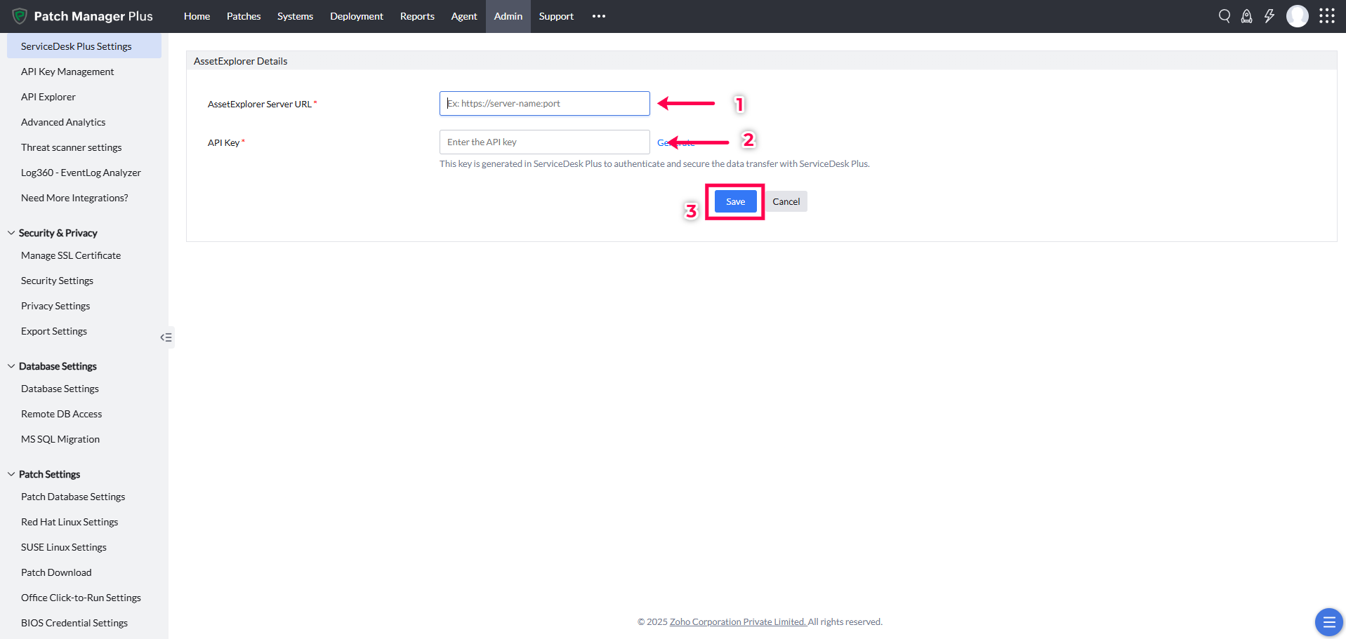Open the Reports tab
The height and width of the screenshot is (639, 1346).
pos(417,16)
